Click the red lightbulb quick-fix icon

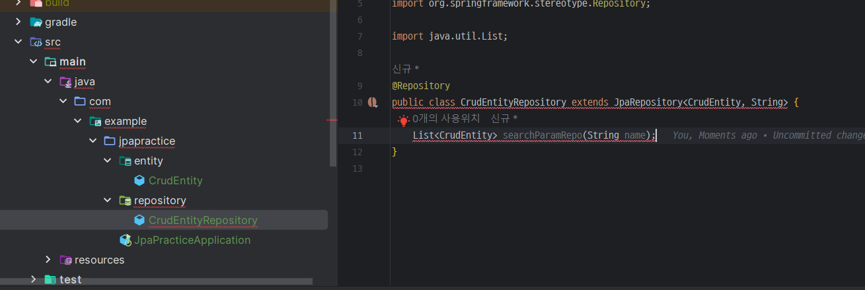403,120
